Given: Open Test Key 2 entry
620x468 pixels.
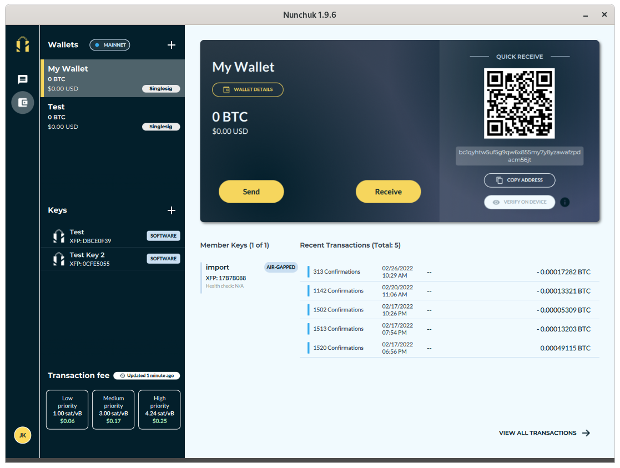Looking at the screenshot, I should [113, 259].
